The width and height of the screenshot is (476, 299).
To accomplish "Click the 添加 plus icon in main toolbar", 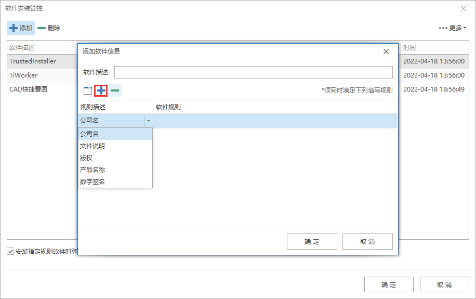I will (14, 28).
